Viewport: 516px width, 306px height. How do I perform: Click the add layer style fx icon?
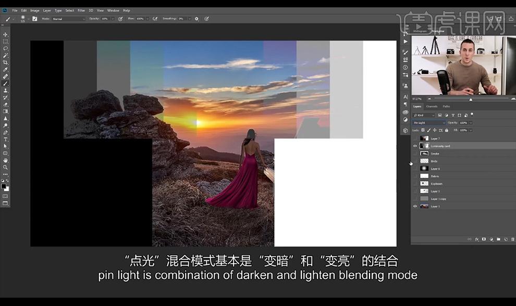[477, 239]
